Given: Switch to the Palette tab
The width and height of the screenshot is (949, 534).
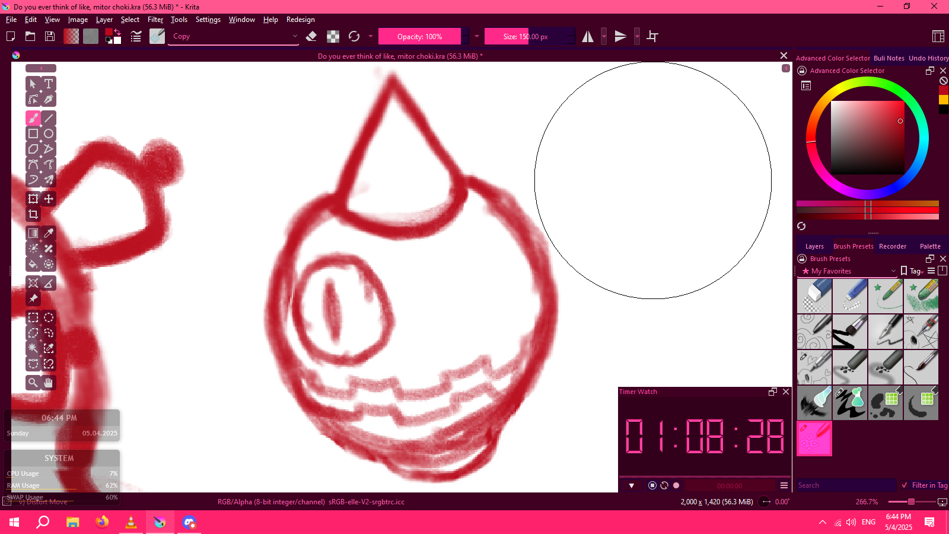Looking at the screenshot, I should tap(930, 246).
